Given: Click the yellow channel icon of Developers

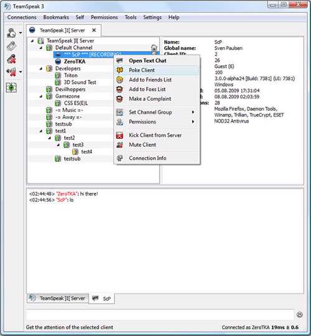Looking at the screenshot, I should (x=50, y=68).
